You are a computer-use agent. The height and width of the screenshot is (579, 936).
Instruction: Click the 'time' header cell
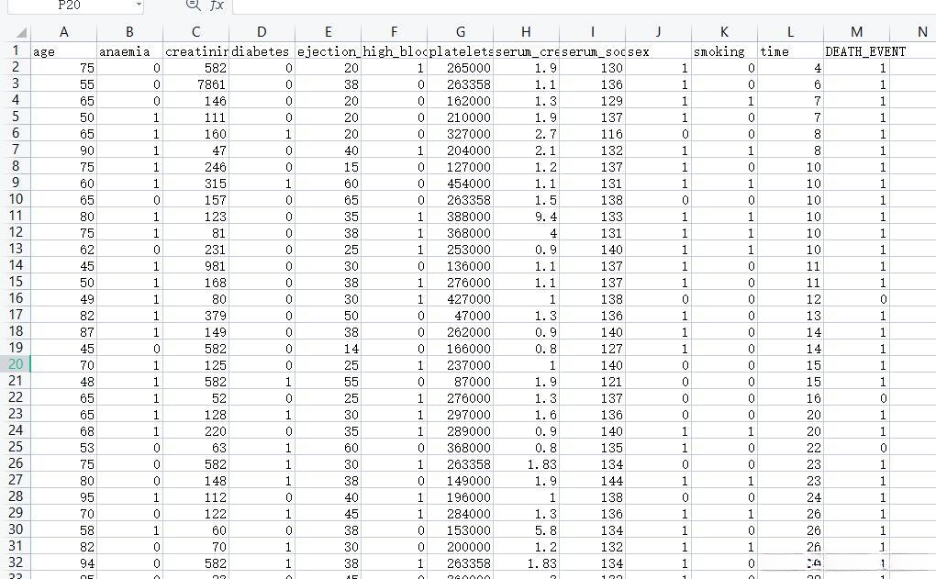[790, 51]
